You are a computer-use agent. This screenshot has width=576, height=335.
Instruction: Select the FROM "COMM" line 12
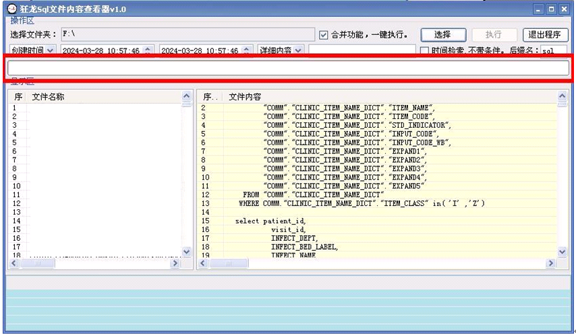(378, 195)
